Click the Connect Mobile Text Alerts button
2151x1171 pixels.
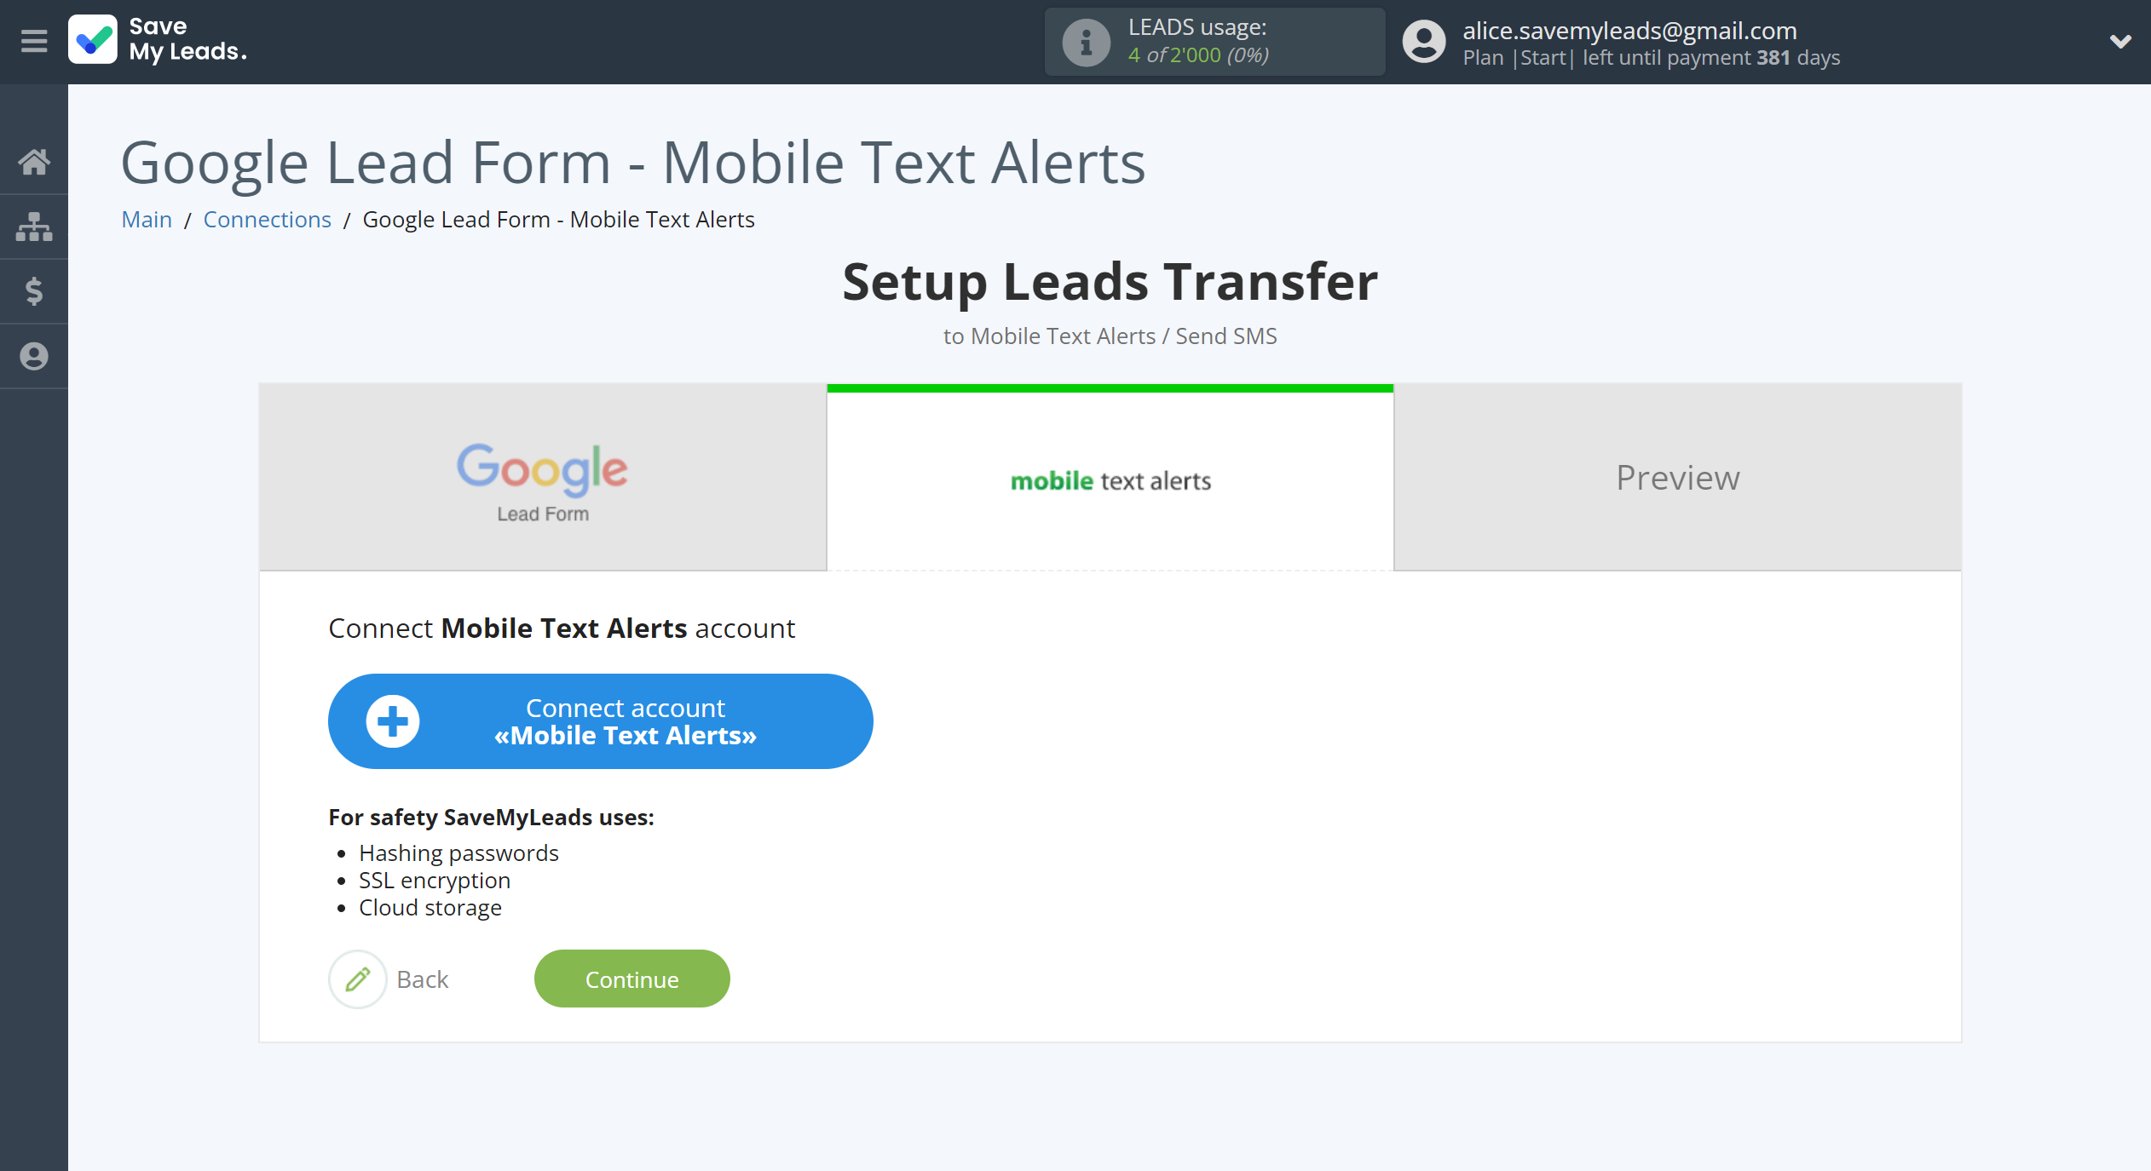[x=600, y=722]
